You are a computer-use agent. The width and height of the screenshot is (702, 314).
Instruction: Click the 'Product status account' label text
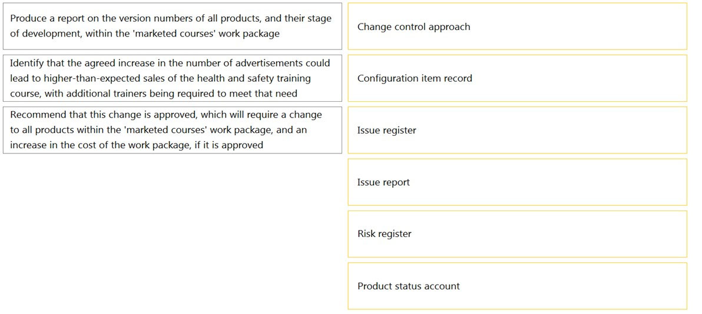(408, 286)
